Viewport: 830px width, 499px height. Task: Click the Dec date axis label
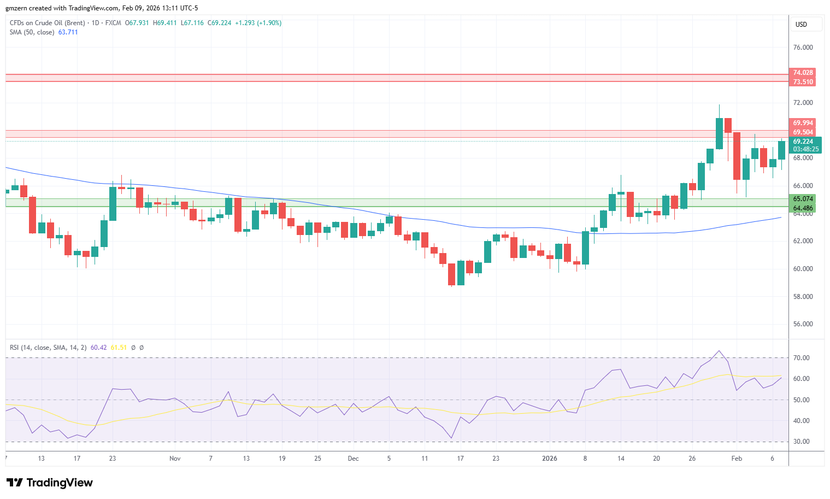tap(353, 459)
